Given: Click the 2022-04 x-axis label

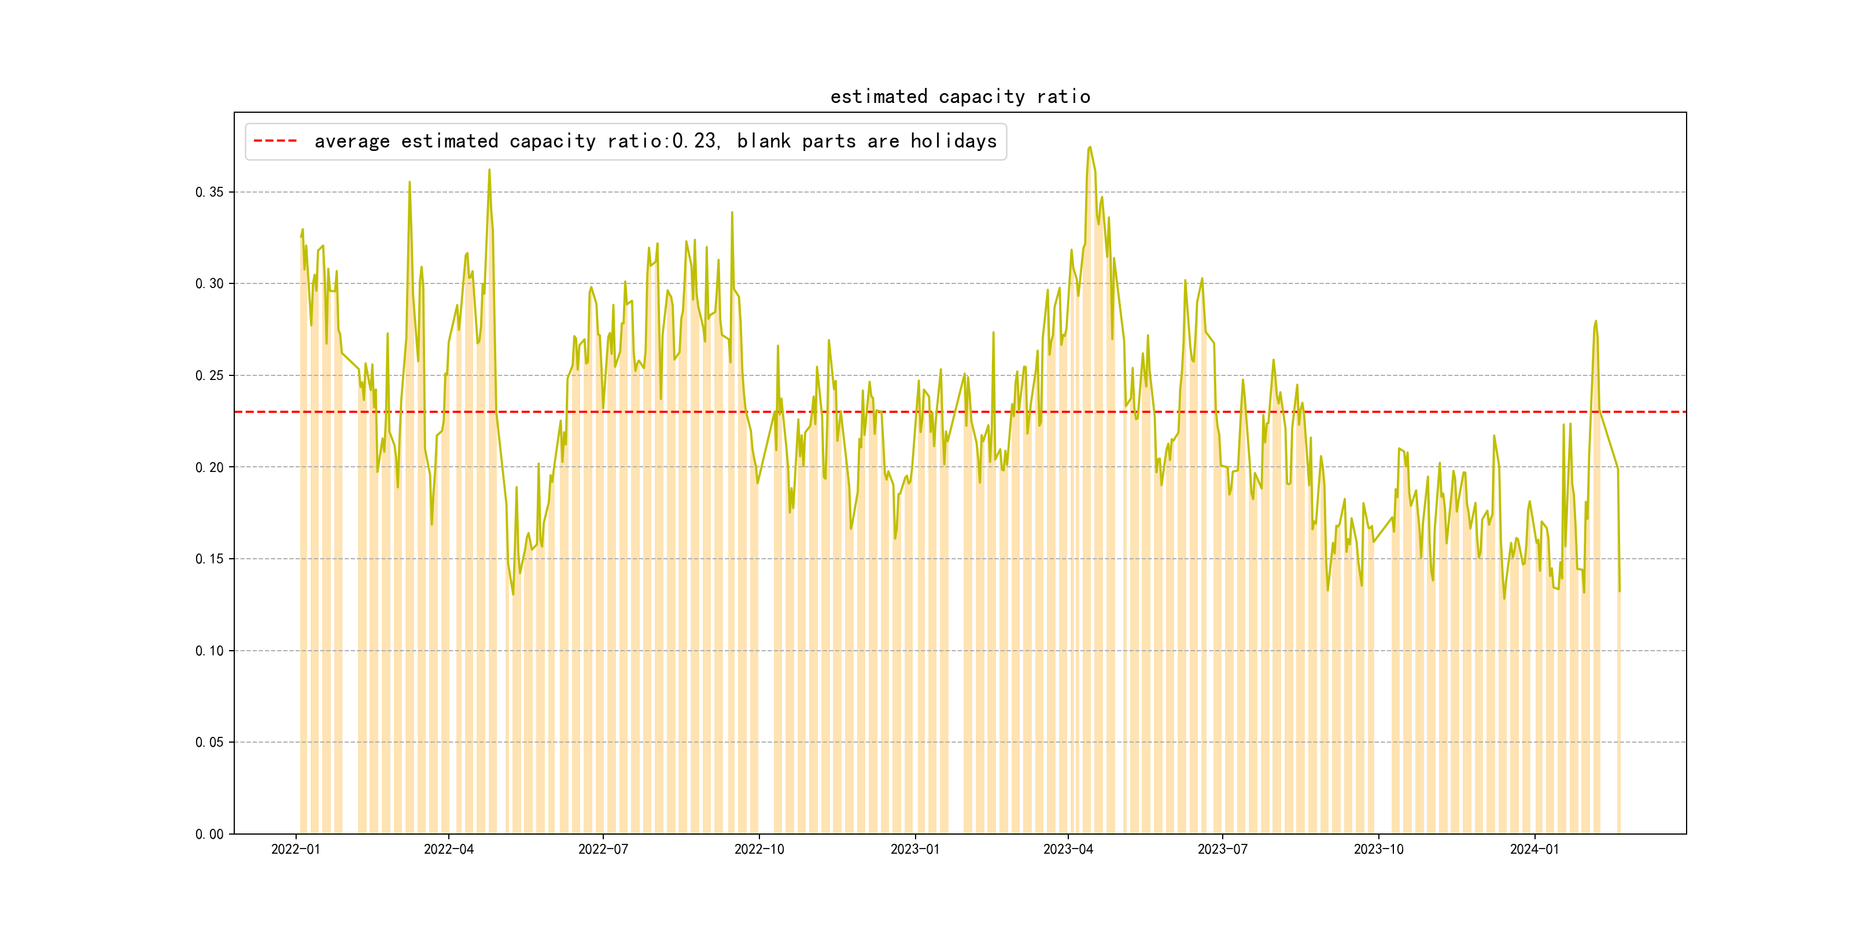Looking at the screenshot, I should point(448,849).
